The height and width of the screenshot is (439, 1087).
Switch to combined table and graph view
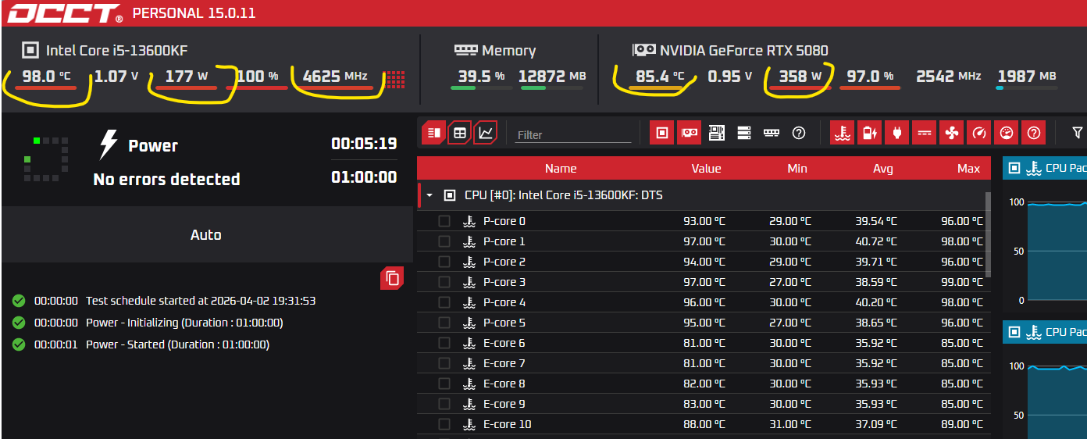click(x=434, y=133)
